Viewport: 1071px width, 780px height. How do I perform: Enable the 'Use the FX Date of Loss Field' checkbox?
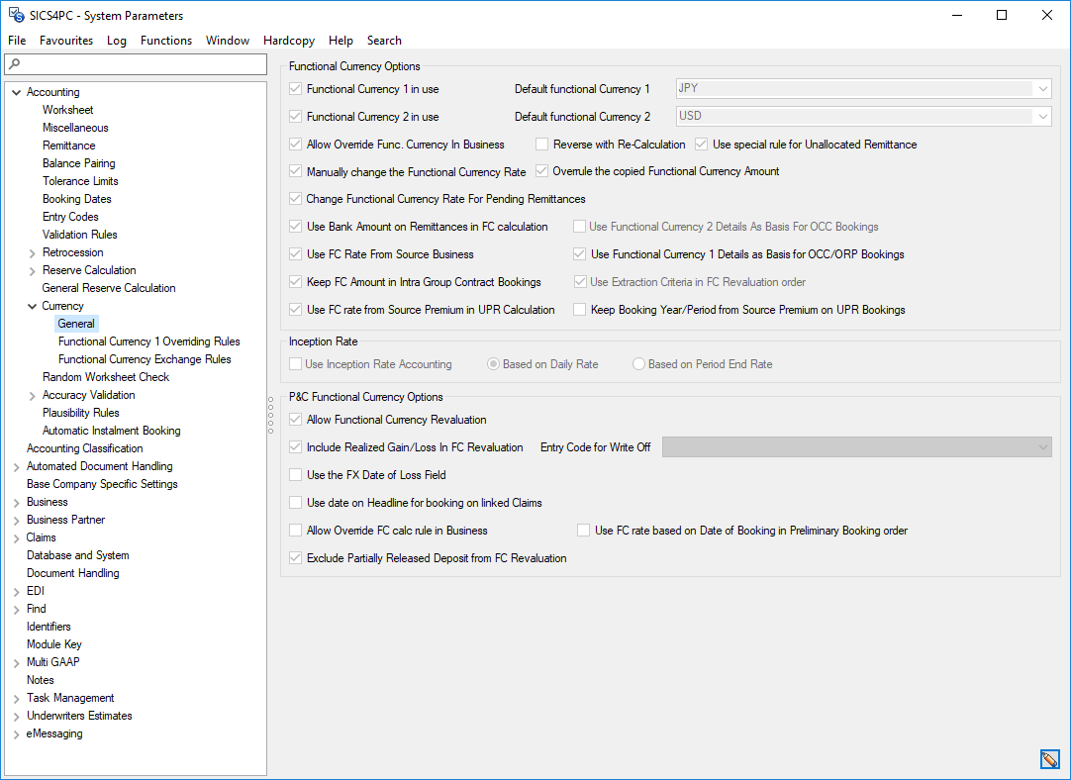[x=295, y=474]
